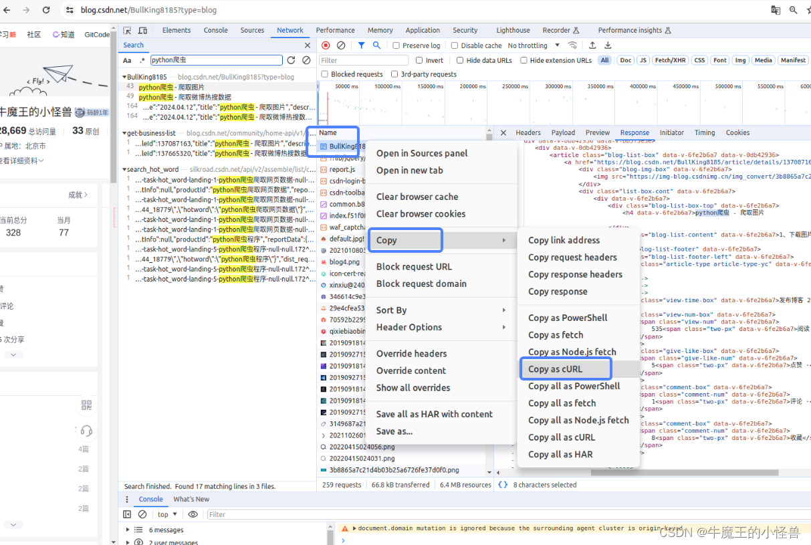
Task: Enable the Disable cache checkbox
Action: (x=455, y=45)
